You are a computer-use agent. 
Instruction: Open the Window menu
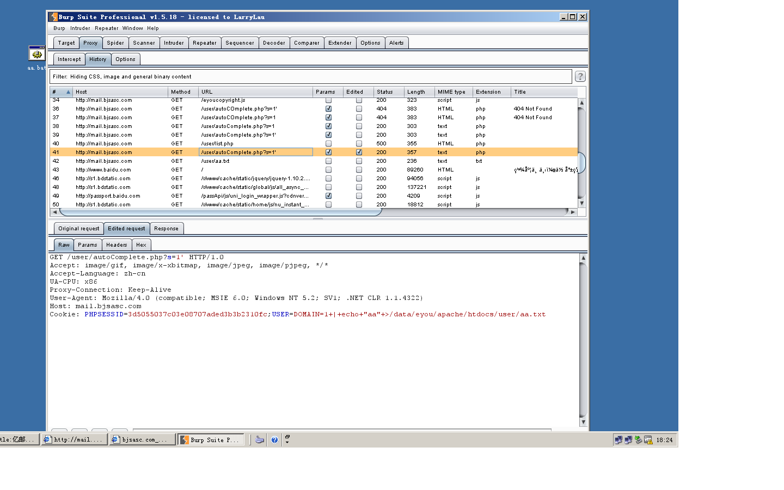click(133, 28)
